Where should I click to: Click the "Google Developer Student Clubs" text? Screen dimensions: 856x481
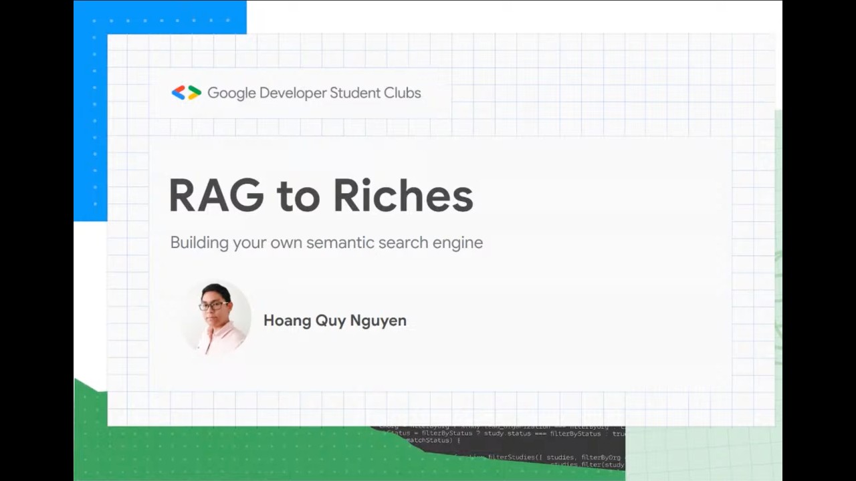(x=314, y=93)
